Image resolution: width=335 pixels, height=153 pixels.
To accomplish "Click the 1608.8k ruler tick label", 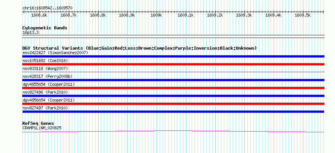I will point(98,15).
